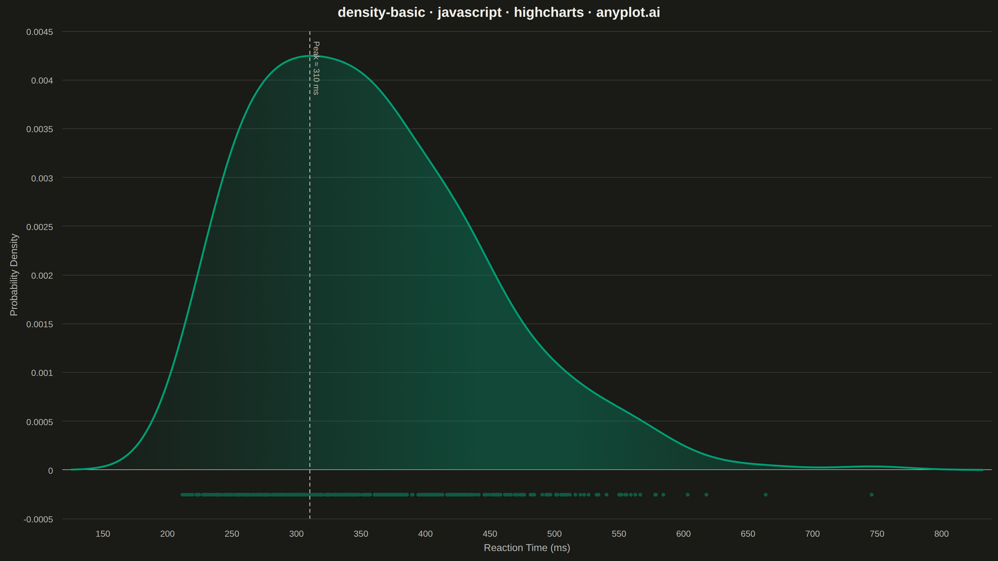Select the y-axis tick label 0.0025
998x561 pixels.
[x=40, y=227]
